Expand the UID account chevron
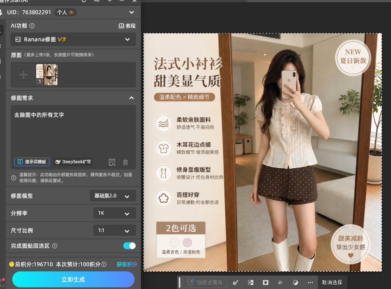Viewport: 391px width, 289px height. [132, 12]
